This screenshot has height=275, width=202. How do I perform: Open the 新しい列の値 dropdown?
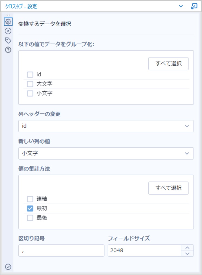click(x=106, y=153)
